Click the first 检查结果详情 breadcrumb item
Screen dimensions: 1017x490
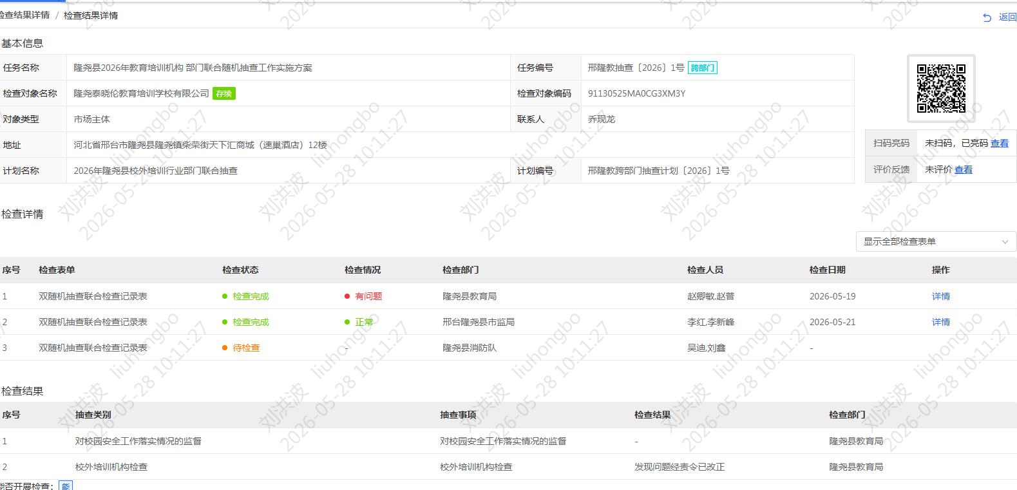tap(24, 15)
